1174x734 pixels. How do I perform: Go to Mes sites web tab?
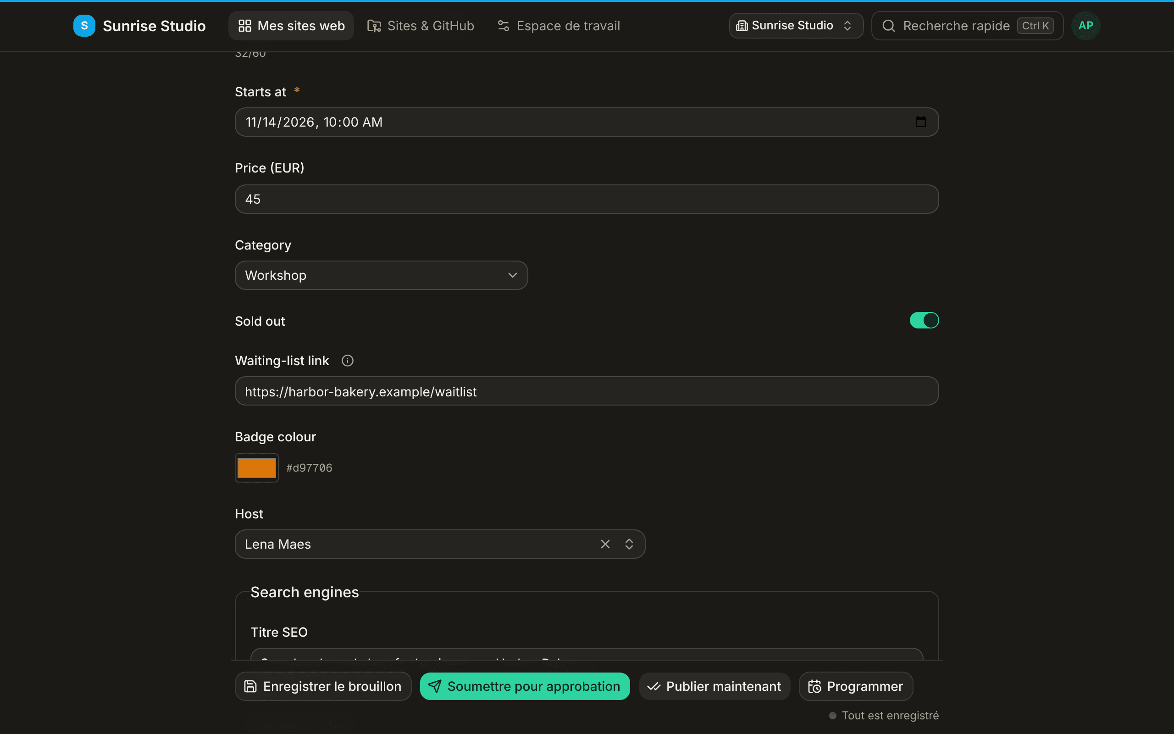point(291,26)
